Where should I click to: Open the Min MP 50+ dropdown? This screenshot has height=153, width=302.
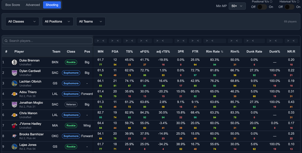coord(237,6)
